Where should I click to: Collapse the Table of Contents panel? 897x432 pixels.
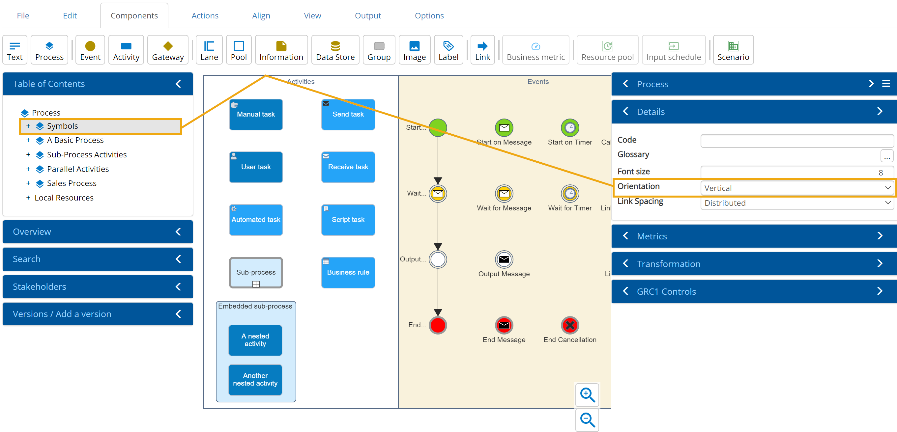(178, 84)
